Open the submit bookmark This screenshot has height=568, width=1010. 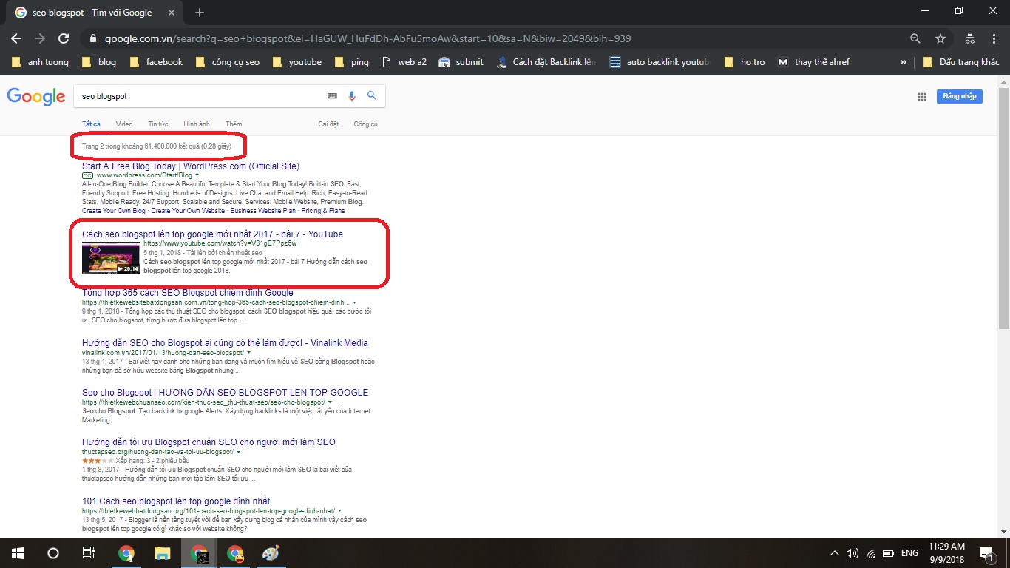tap(461, 62)
